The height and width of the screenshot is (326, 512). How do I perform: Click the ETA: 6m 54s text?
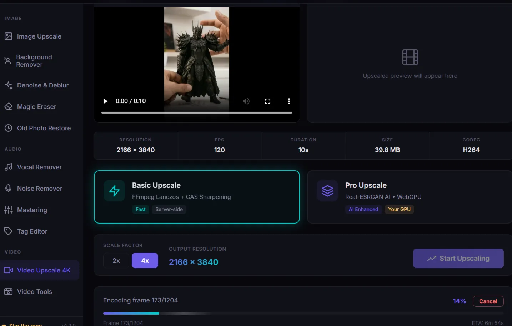pos(488,323)
